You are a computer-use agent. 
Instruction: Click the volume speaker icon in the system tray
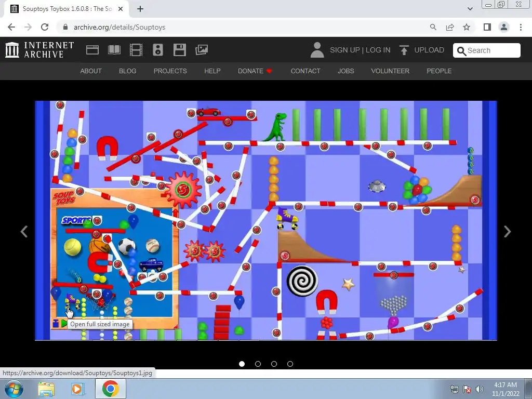coord(480,389)
